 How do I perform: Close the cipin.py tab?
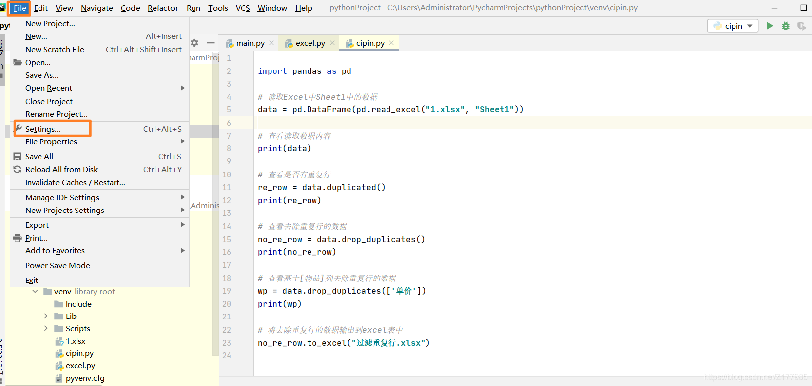click(391, 43)
